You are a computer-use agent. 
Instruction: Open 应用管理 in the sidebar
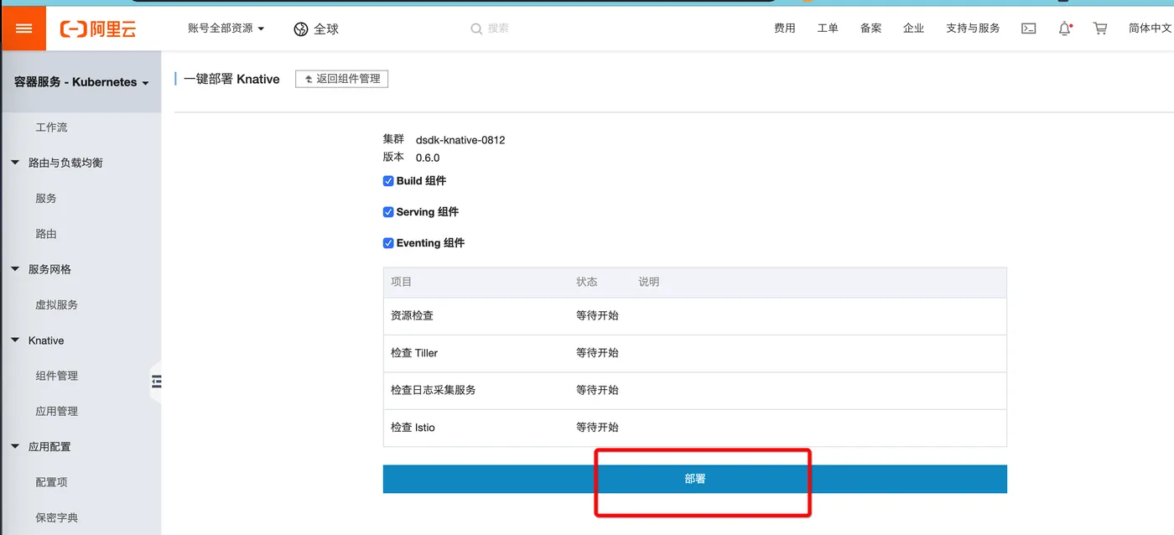tap(56, 412)
